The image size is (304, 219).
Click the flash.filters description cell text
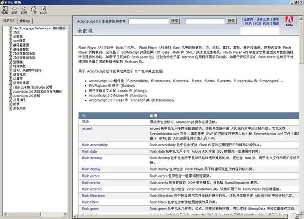point(183,202)
